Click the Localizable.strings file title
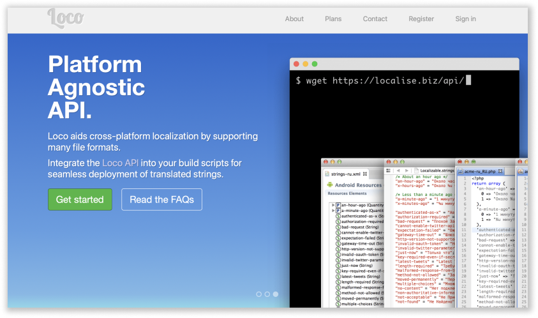 click(437, 170)
